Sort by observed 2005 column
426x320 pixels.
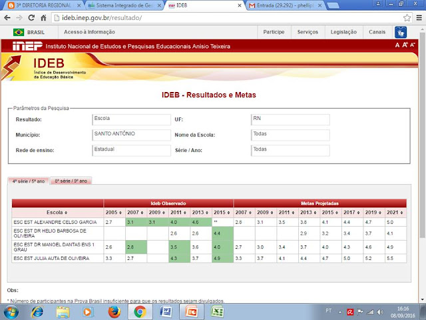point(114,212)
